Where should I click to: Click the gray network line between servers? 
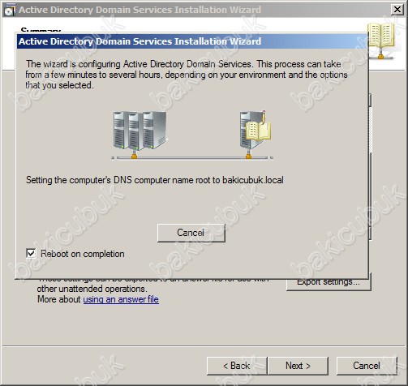pos(192,157)
